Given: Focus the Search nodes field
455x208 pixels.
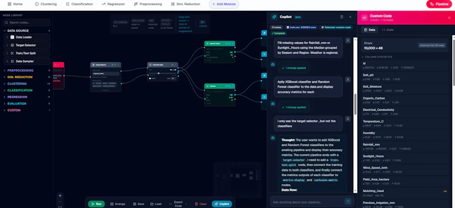Looking at the screenshot, I should click(26, 23).
